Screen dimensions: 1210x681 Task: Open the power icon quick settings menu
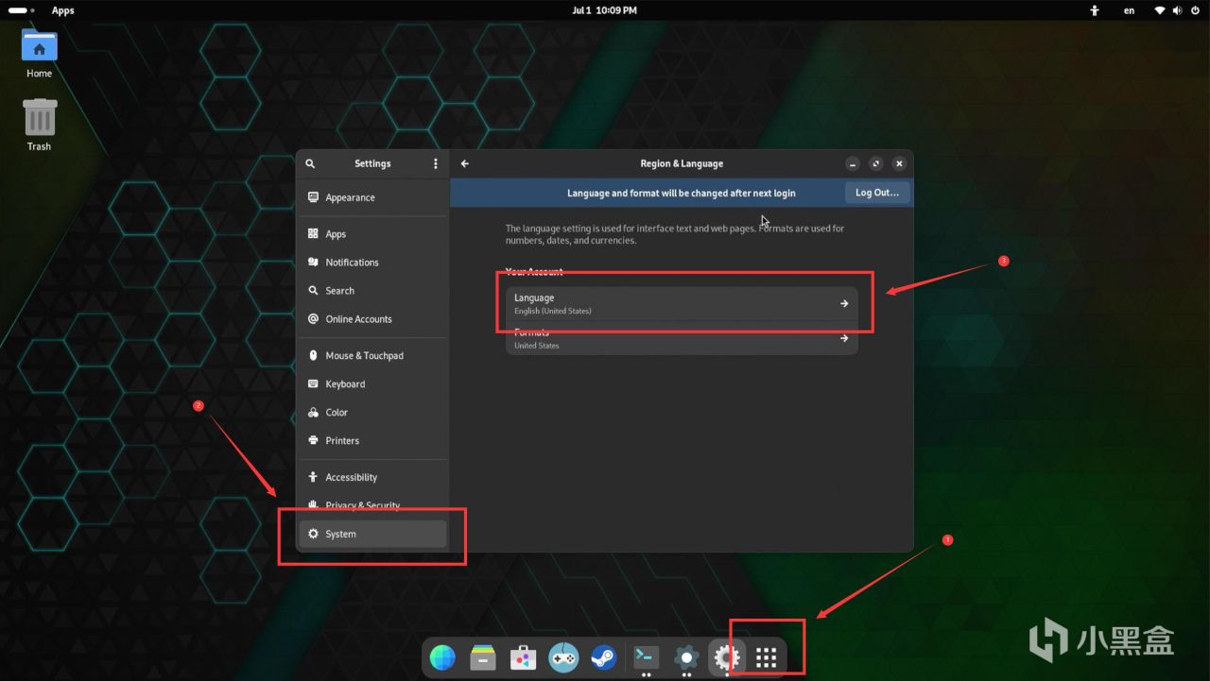[1195, 10]
